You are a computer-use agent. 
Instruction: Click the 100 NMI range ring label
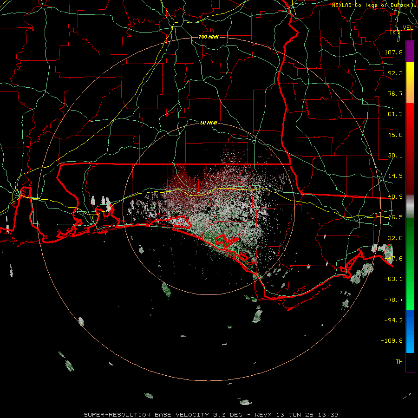click(209, 37)
